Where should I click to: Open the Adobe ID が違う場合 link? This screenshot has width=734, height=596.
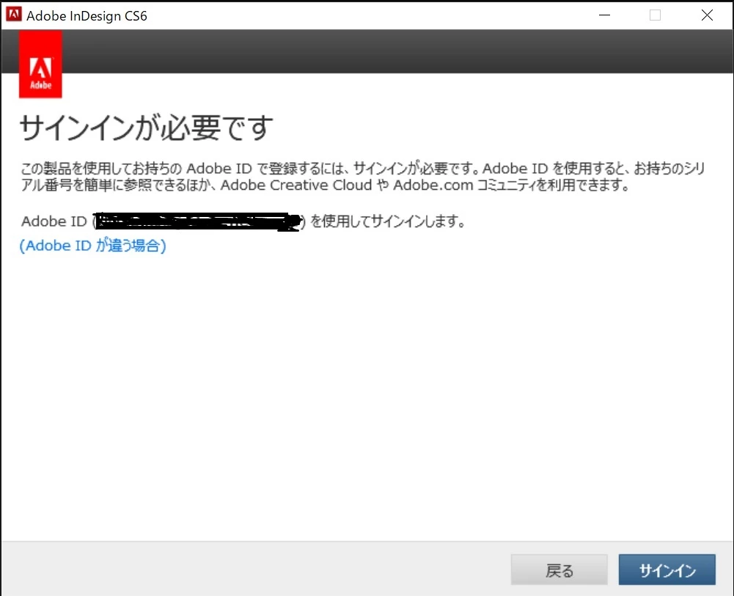pyautogui.click(x=92, y=246)
